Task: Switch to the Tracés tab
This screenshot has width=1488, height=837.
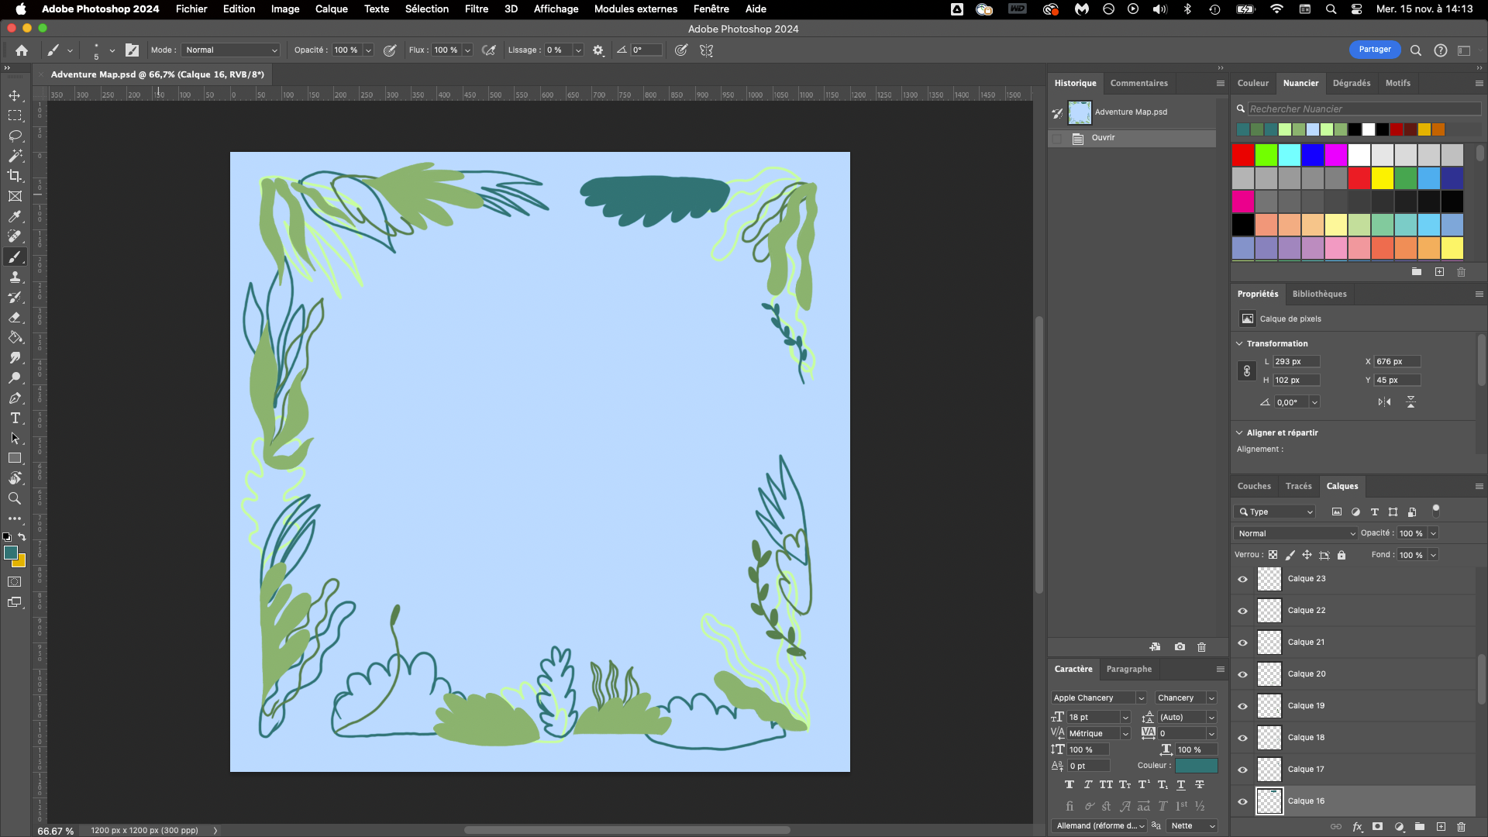Action: pos(1298,487)
